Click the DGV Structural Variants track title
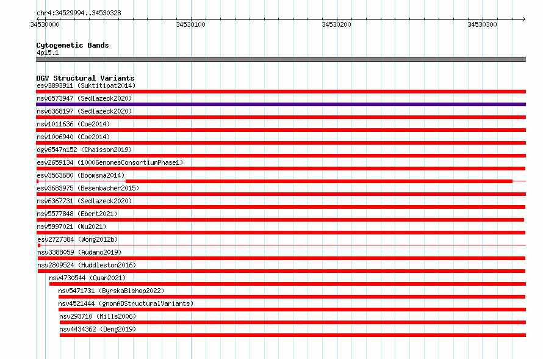Screen dimensions: 543x359 click(85, 78)
